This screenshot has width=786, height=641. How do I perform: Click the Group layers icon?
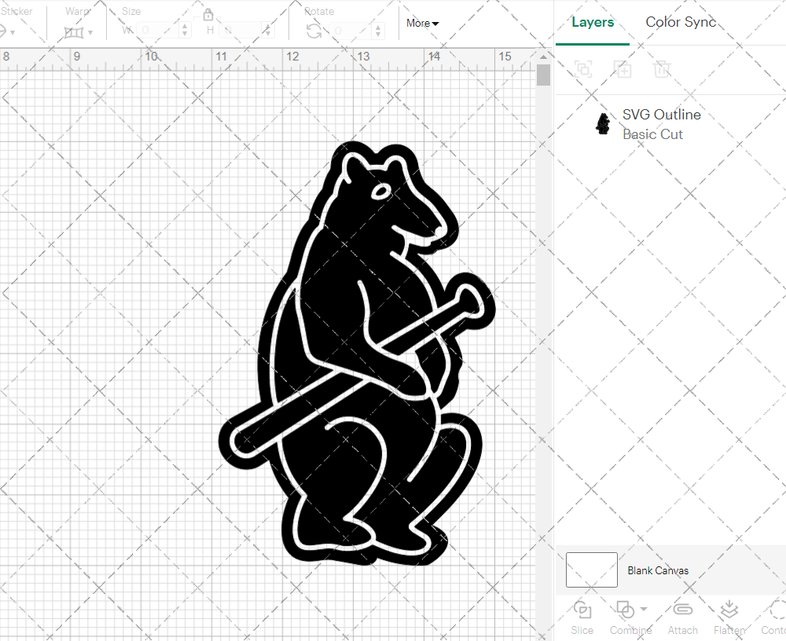coord(583,68)
